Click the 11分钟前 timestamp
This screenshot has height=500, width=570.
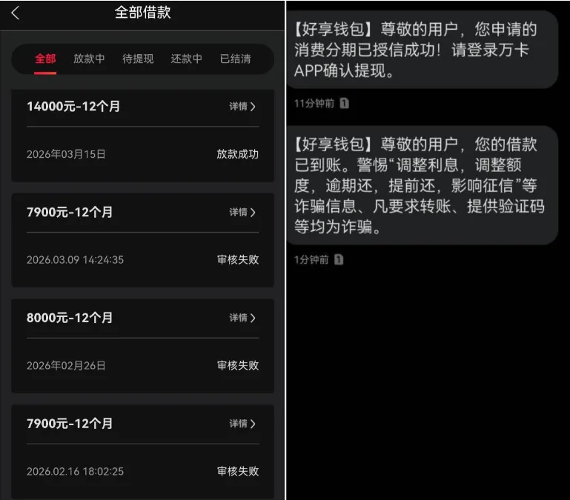314,104
